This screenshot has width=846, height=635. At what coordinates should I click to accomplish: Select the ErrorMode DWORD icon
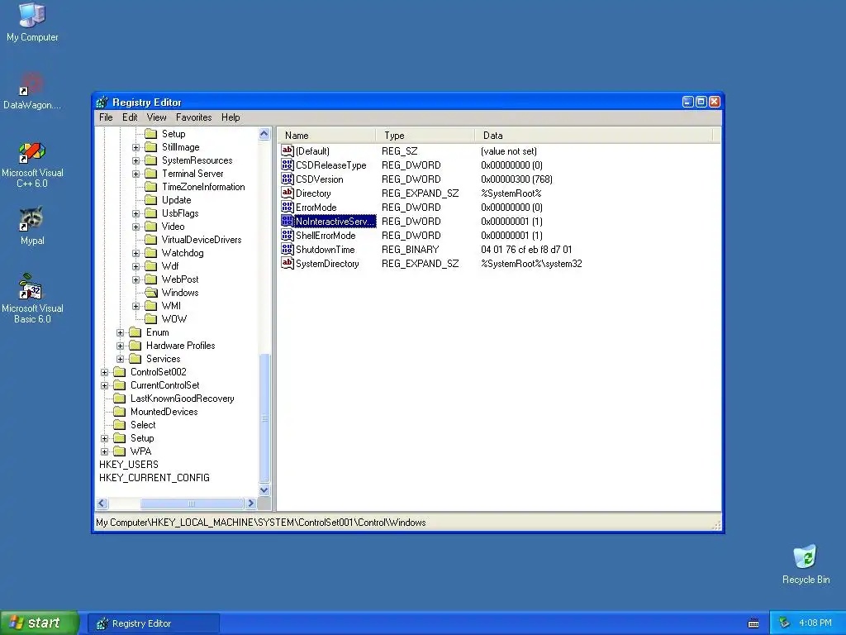(x=287, y=207)
